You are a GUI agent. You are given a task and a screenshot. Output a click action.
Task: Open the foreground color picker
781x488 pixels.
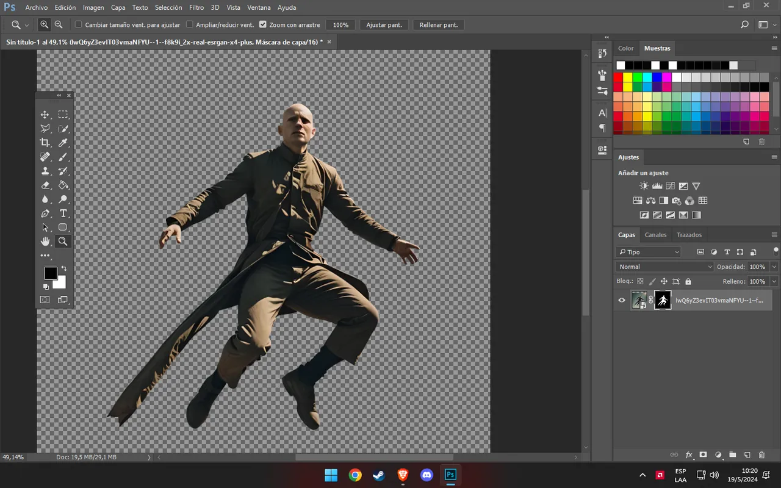pyautogui.click(x=51, y=273)
